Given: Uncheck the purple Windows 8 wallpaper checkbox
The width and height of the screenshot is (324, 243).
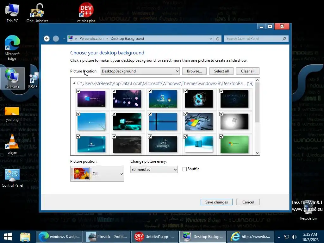Looking at the screenshot, I should [78, 91].
